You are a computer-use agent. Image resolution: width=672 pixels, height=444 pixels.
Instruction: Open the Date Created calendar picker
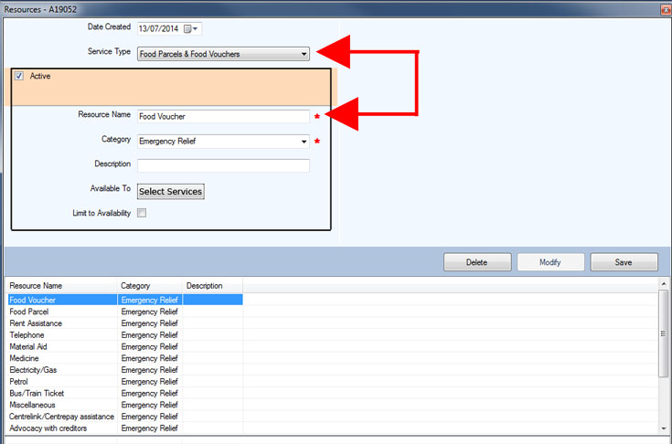click(x=196, y=28)
